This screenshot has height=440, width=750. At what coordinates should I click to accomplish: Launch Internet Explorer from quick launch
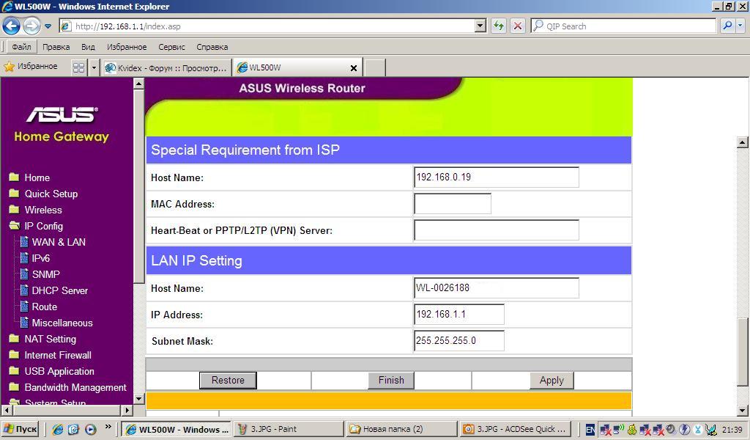[x=57, y=430]
